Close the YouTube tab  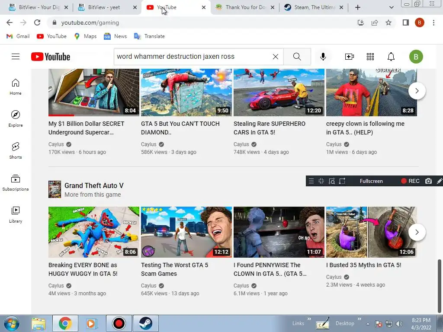(x=204, y=7)
